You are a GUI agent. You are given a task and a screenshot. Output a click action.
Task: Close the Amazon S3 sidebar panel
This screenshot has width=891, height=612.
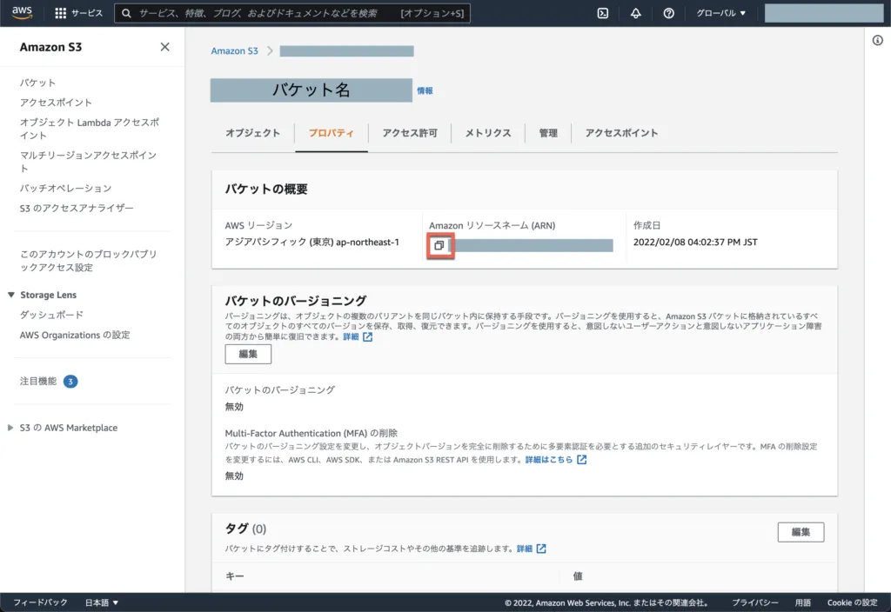click(x=164, y=47)
